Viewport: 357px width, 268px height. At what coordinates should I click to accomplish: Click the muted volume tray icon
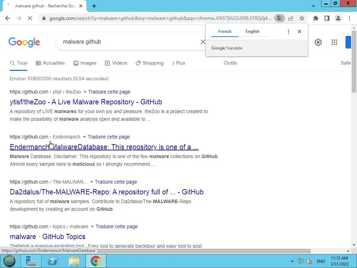click(x=309, y=261)
